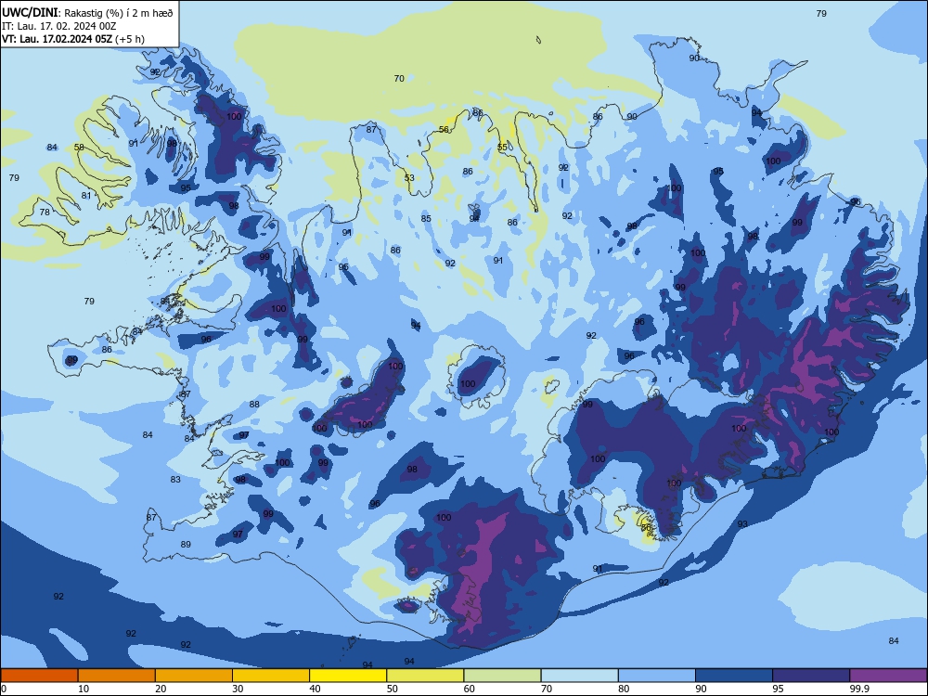Choose the 70–80 pale blue legend swatch
Viewport: 928px width, 696px height.
[x=579, y=676]
